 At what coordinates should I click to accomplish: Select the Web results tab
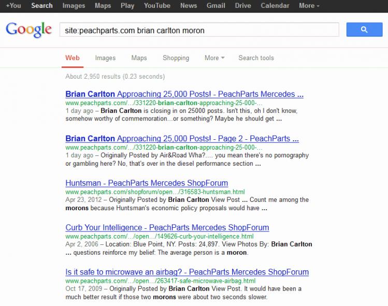click(x=73, y=58)
